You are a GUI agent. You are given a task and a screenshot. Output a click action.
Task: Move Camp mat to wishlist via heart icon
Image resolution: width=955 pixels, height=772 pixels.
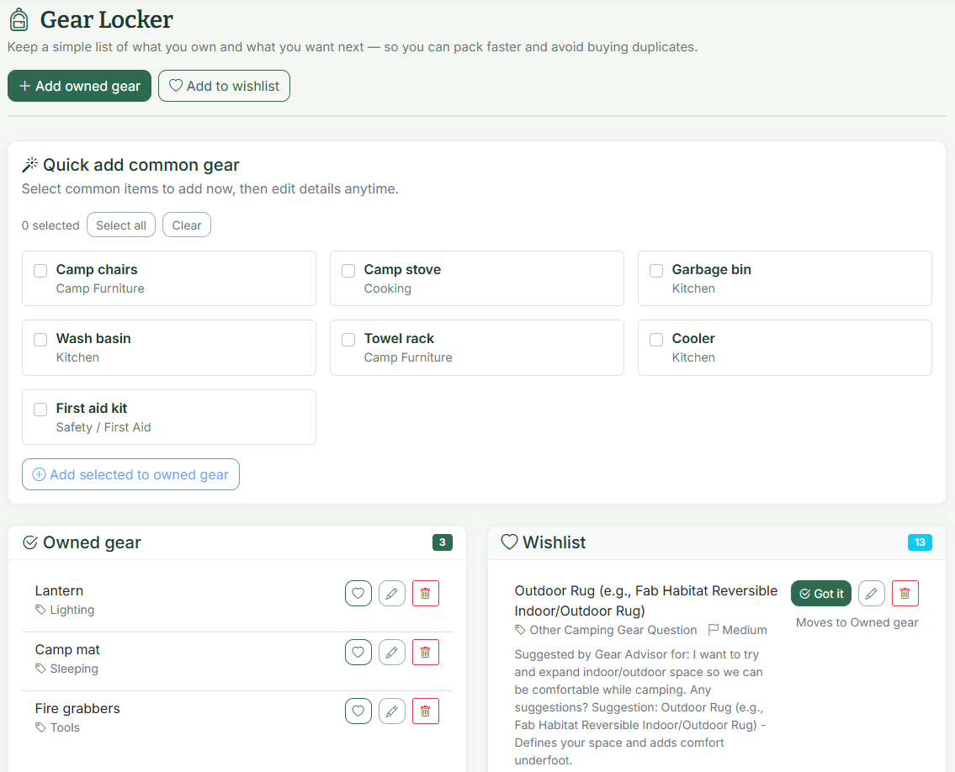pyautogui.click(x=358, y=652)
